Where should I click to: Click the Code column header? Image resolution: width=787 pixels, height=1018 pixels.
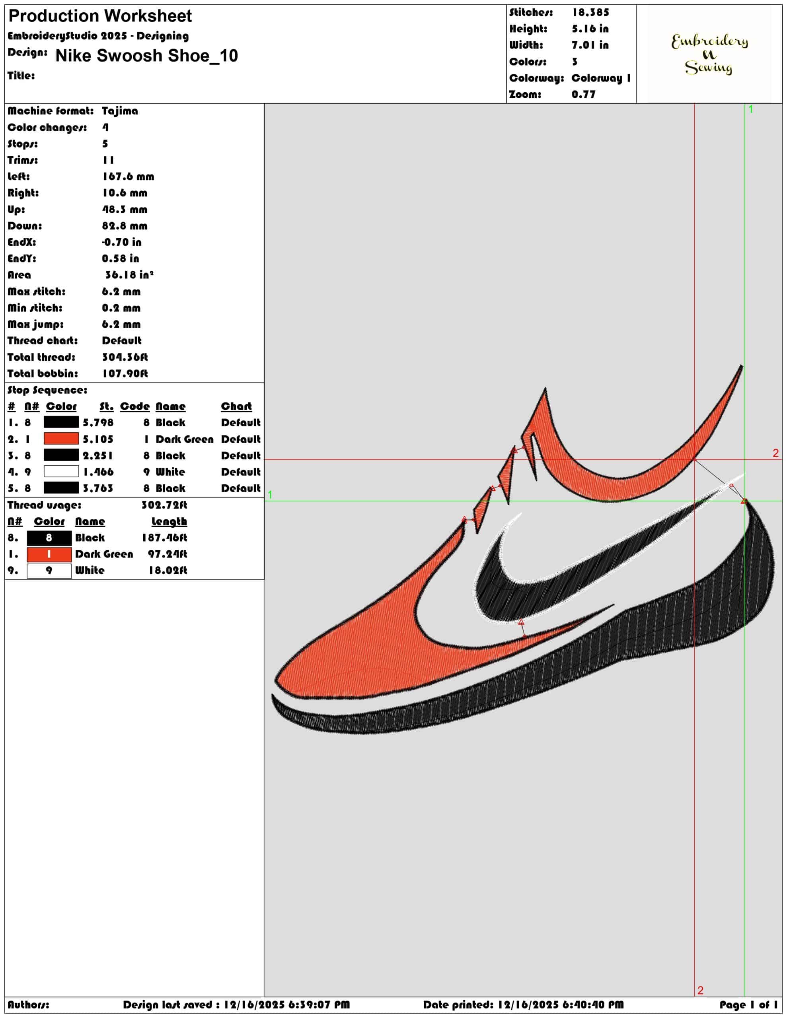click(135, 406)
